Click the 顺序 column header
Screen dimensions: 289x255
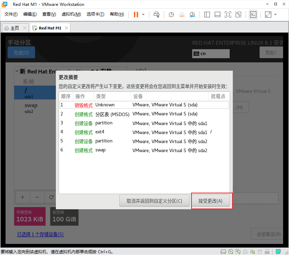tap(66, 96)
